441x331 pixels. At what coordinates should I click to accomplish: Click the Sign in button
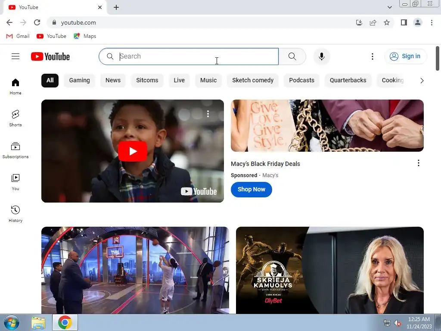coord(406,56)
